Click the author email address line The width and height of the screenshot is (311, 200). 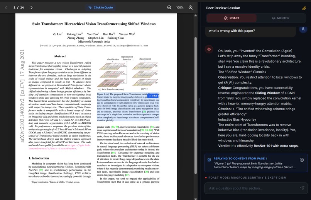click(94, 46)
